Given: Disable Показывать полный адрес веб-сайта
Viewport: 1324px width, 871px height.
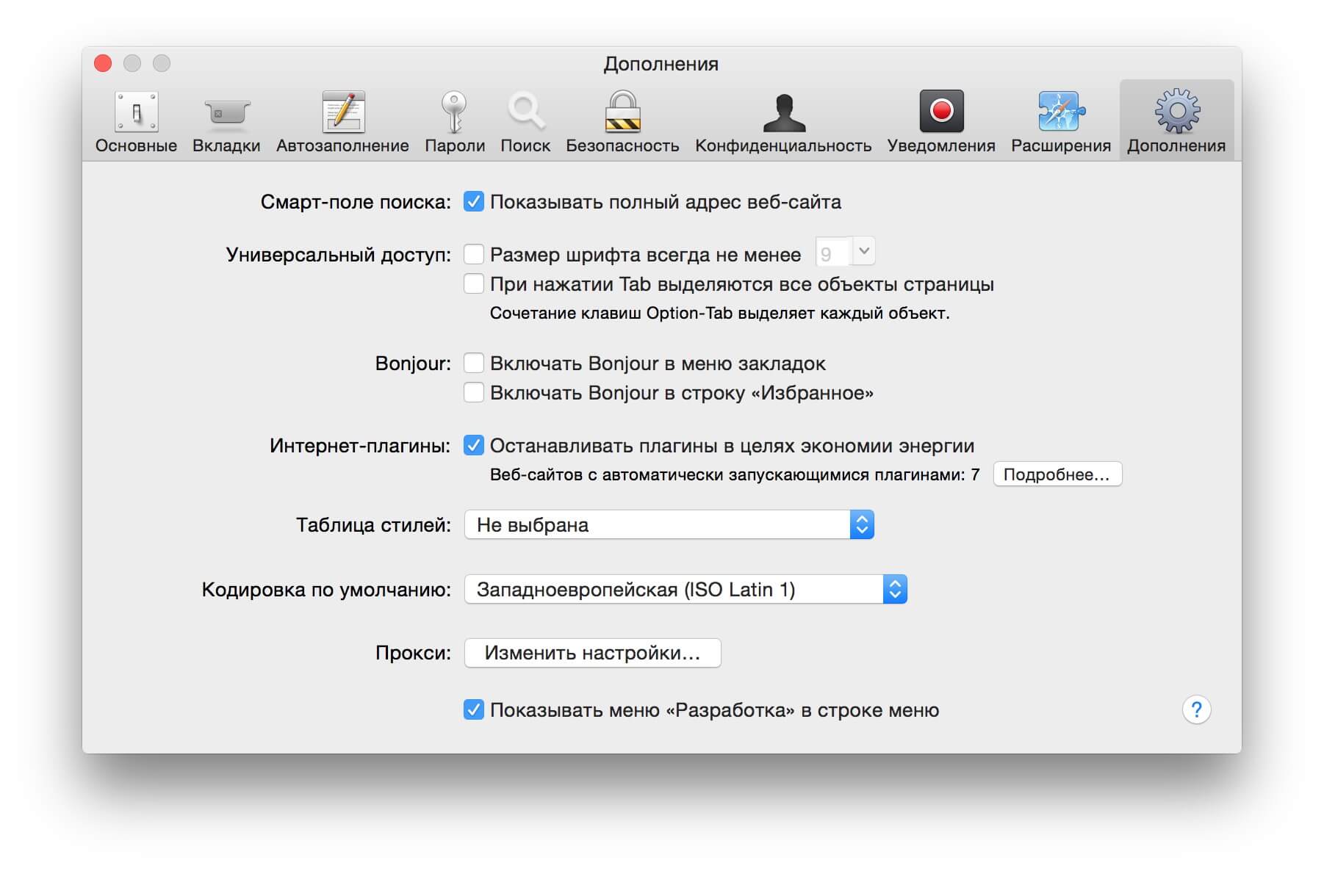Looking at the screenshot, I should (474, 201).
